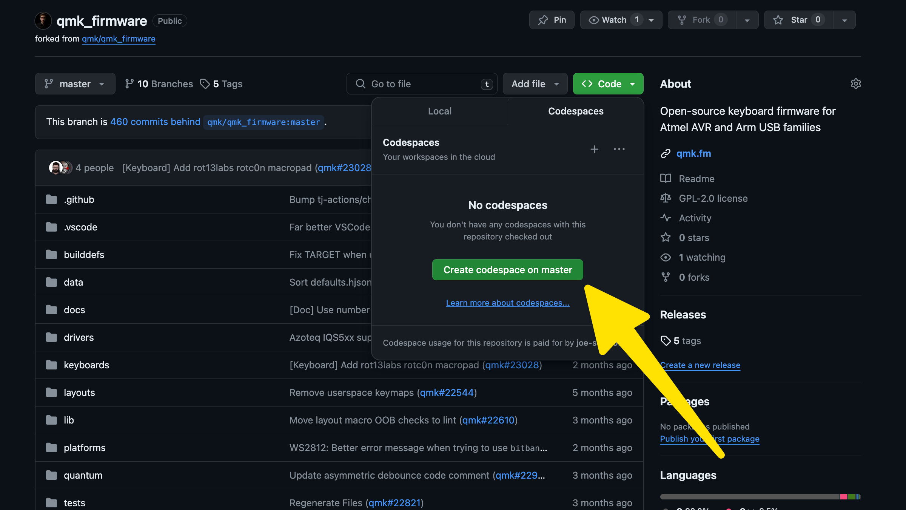906x510 pixels.
Task: Open the quantum folder
Action: (83, 475)
